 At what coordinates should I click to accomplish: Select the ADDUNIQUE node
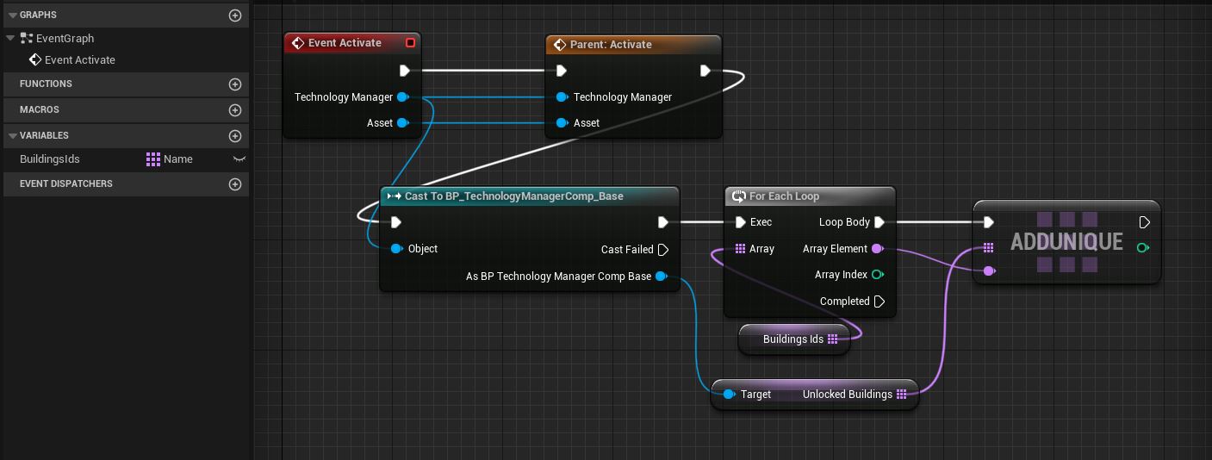pyautogui.click(x=1066, y=242)
